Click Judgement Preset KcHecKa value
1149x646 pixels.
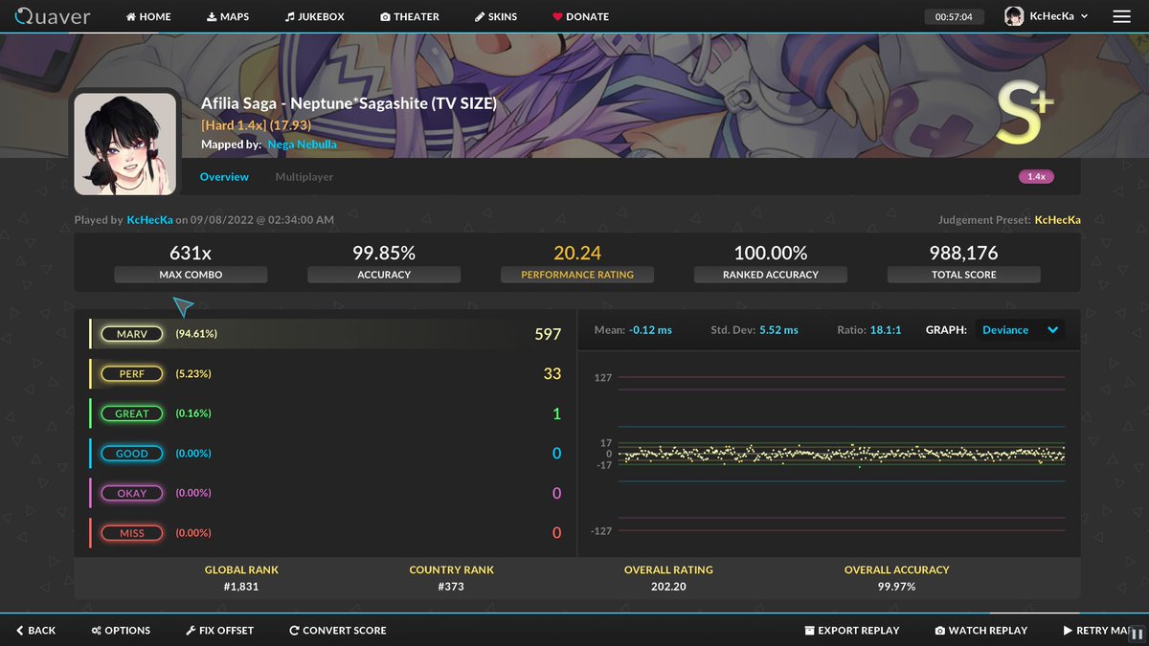1057,220
